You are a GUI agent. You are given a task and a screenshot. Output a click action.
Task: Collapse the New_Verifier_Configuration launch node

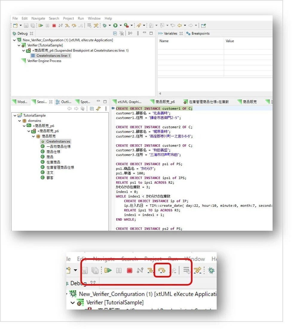click(x=14, y=40)
